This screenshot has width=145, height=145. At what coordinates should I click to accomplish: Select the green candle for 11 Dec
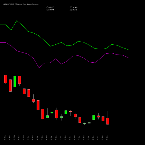pos(61,117)
